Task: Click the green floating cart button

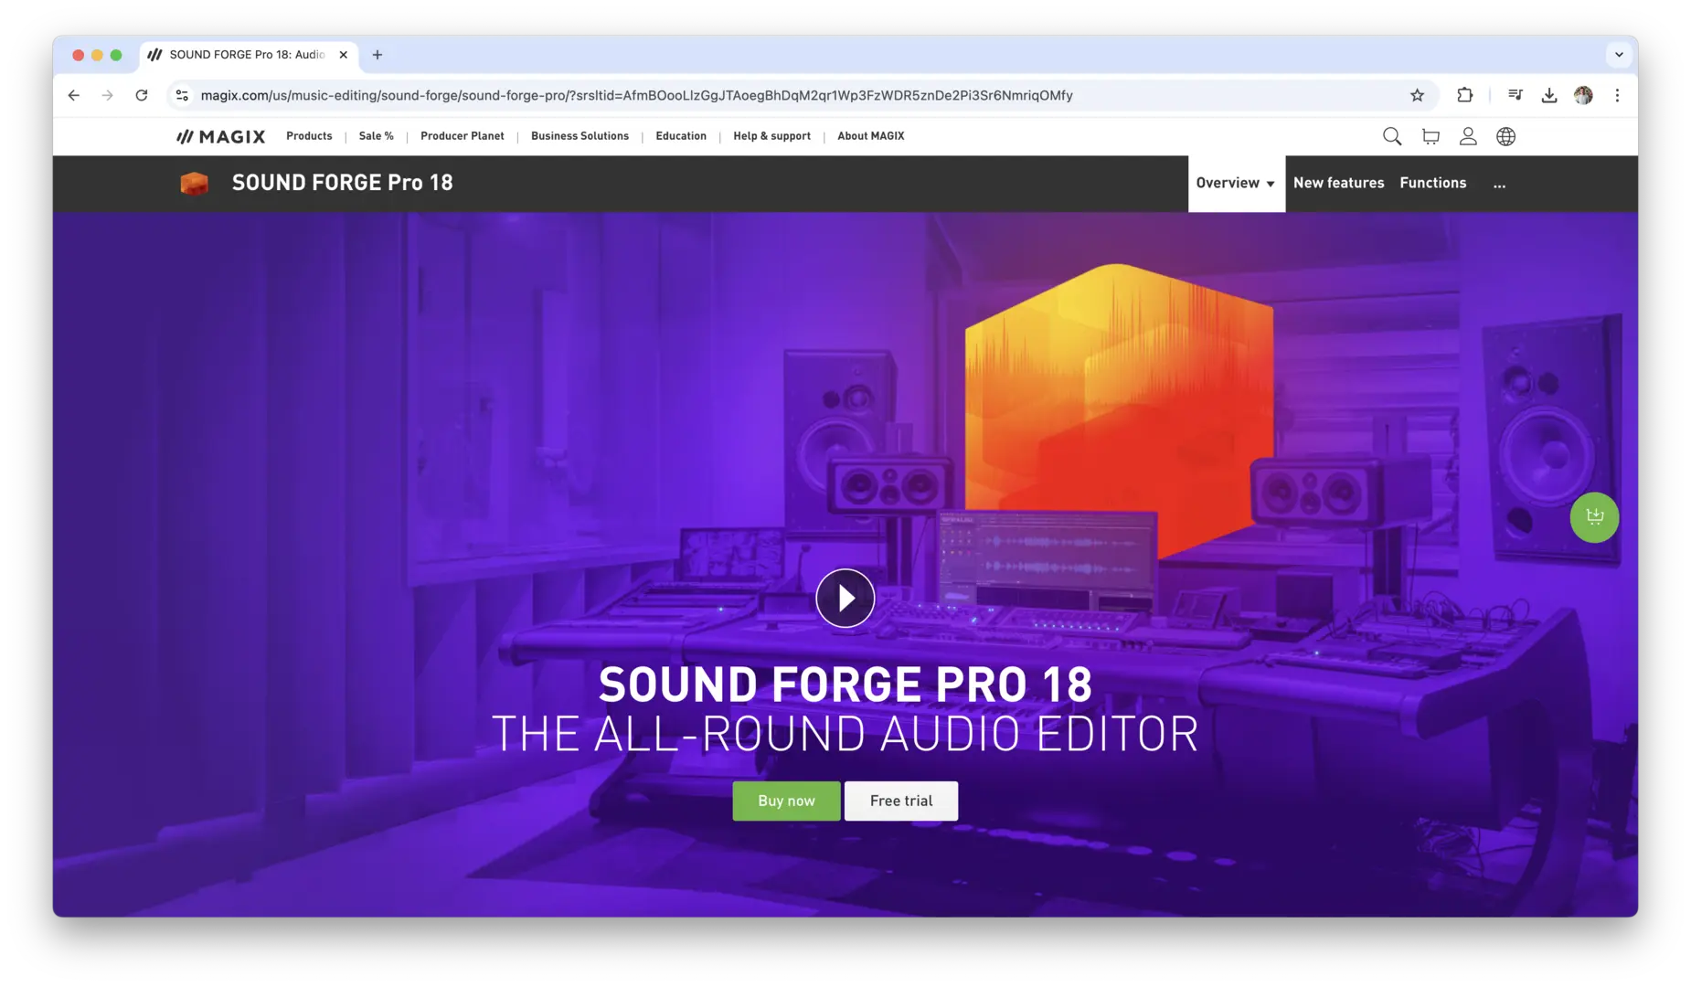Action: tap(1594, 517)
